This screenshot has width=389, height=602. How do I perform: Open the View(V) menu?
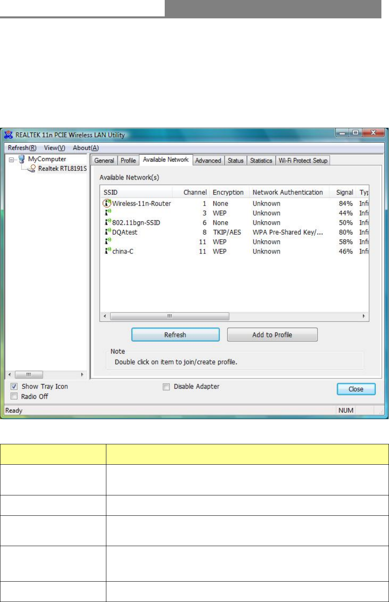click(x=54, y=148)
